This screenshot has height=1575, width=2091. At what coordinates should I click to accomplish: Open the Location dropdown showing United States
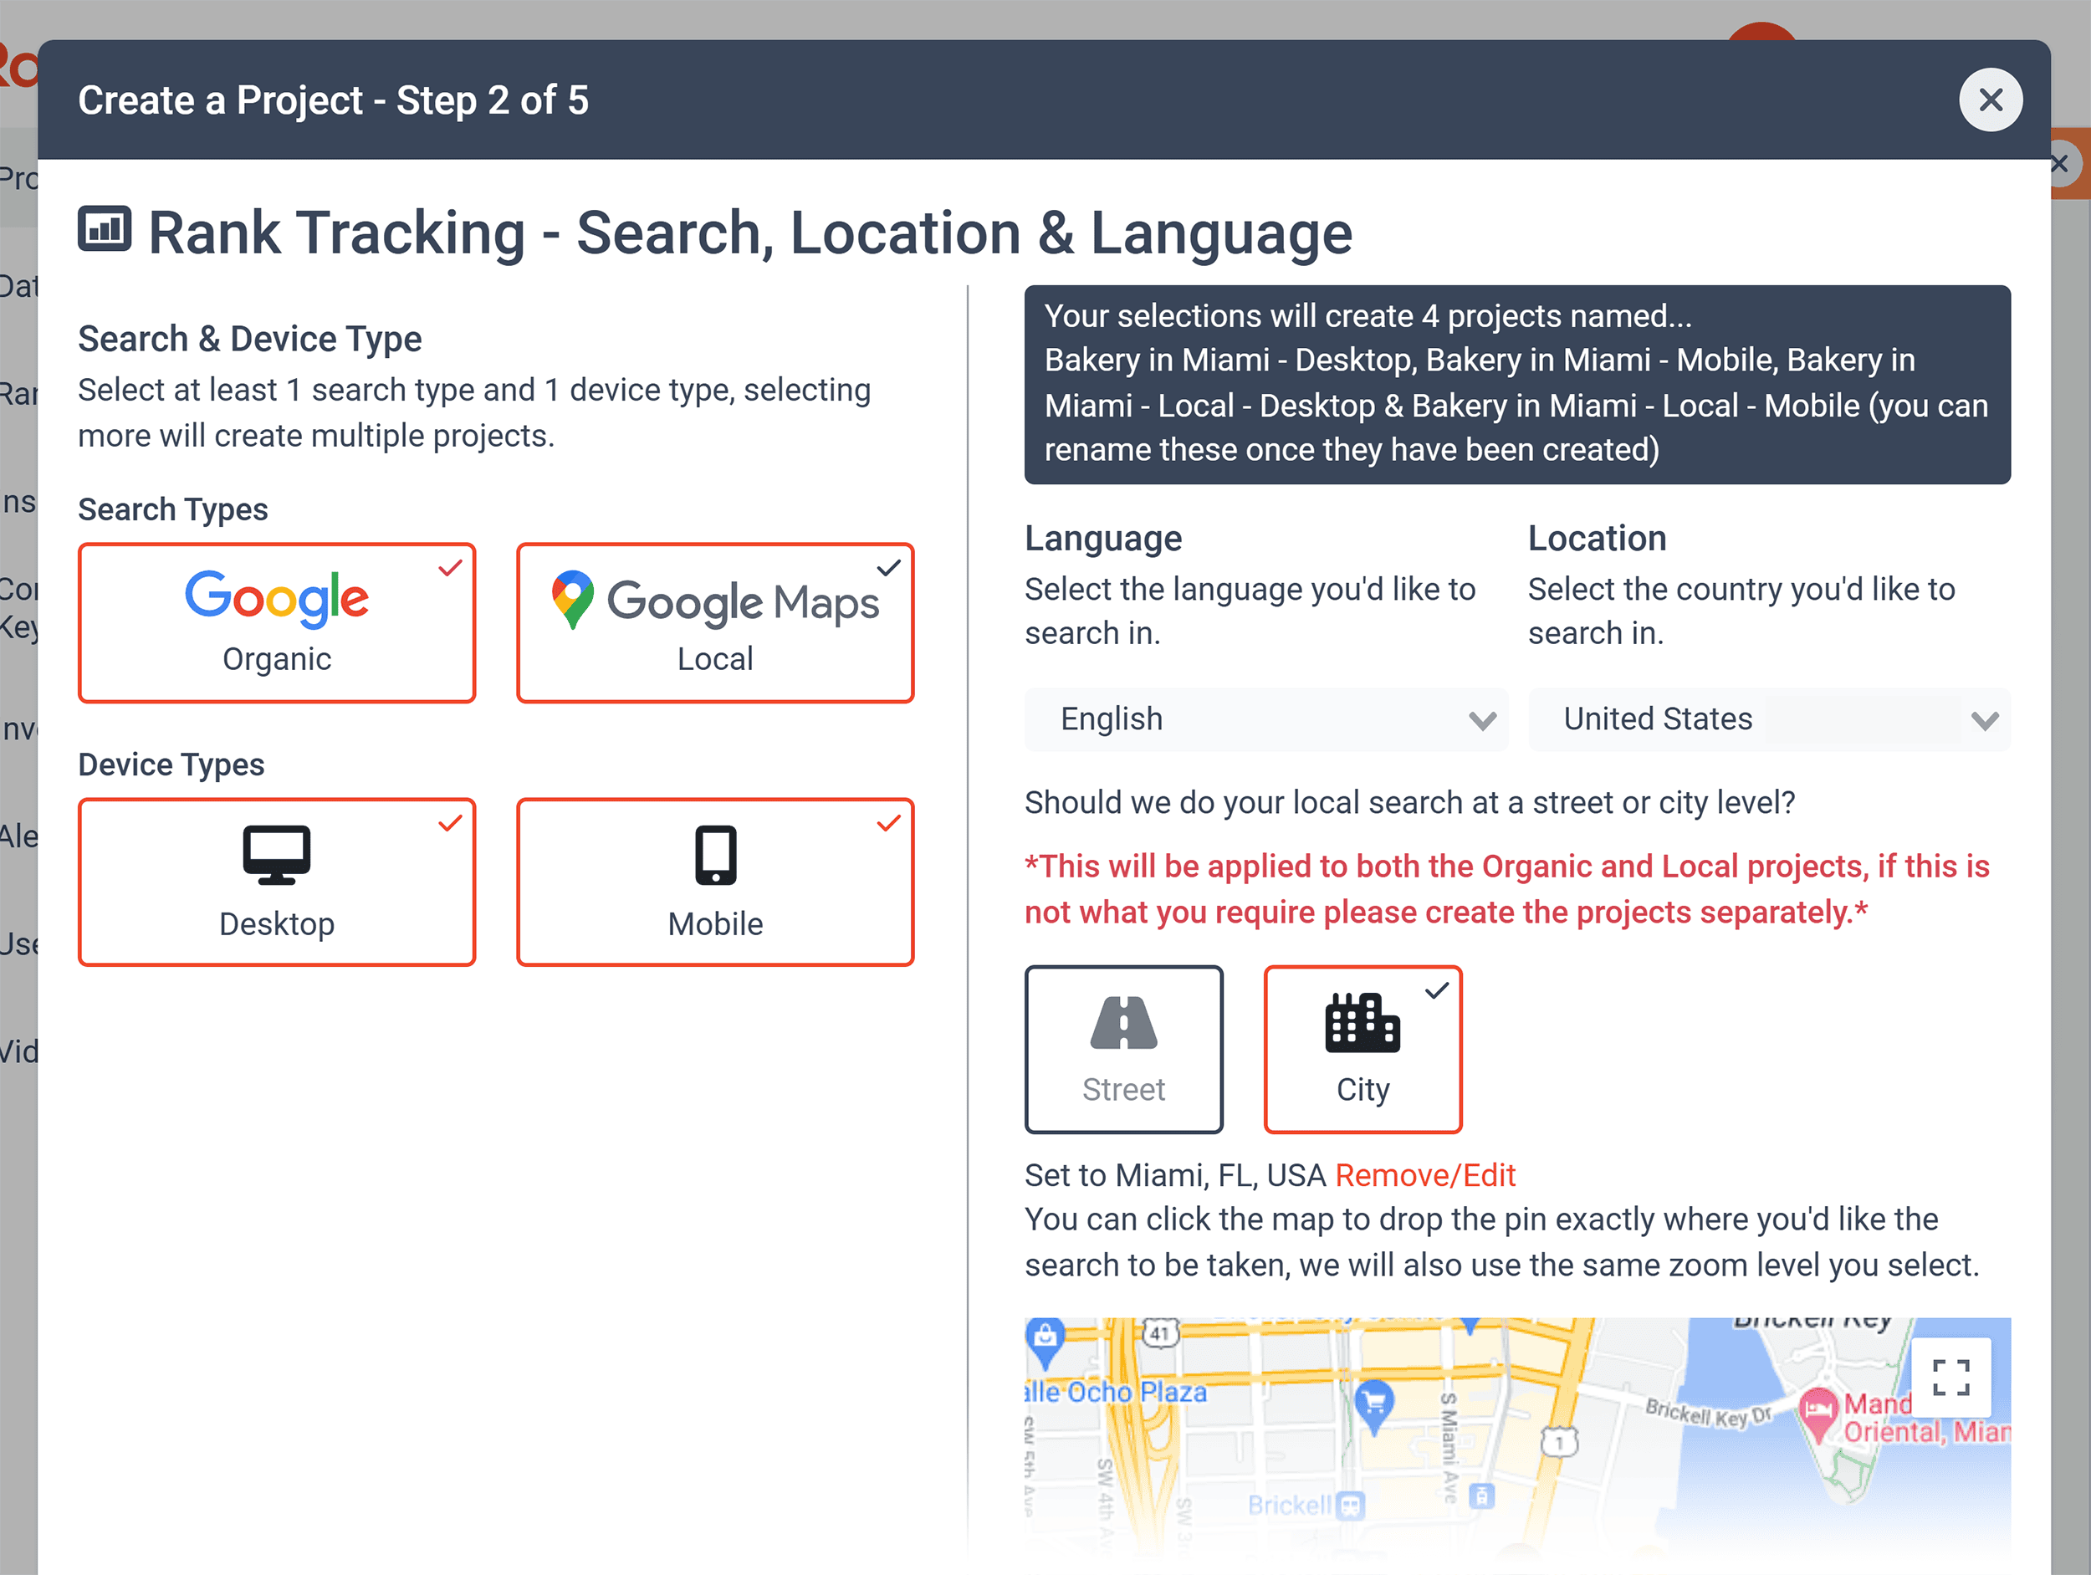pos(1769,719)
